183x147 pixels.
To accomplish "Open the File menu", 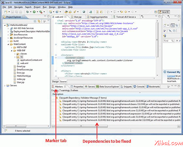I will [x=4, y=7].
